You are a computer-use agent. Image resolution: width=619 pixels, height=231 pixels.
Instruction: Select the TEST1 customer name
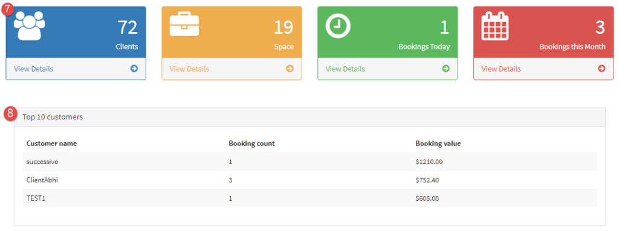click(x=36, y=198)
